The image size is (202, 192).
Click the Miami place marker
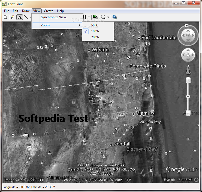tap(134, 114)
